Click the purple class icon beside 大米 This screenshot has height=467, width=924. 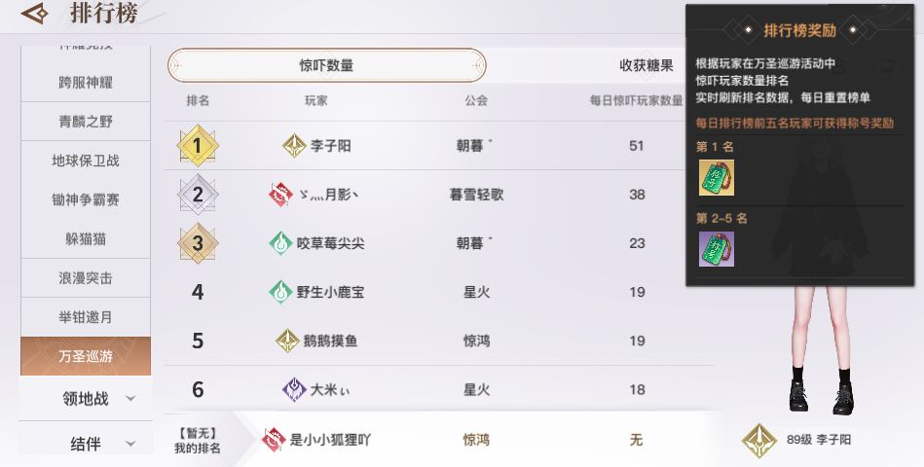(294, 390)
